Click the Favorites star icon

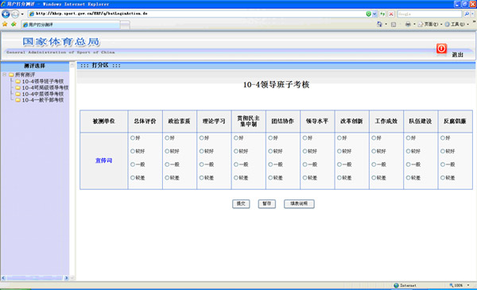point(5,24)
